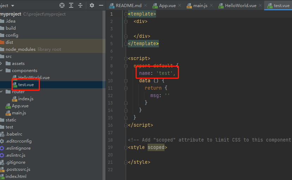This screenshot has height=180, width=292.
Task: Switch to the README.md tab
Action: tap(129, 6)
